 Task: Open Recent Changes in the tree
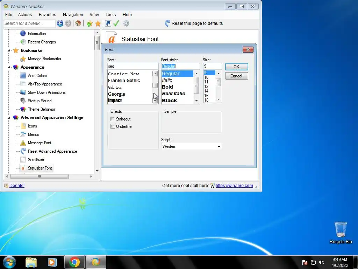[42, 42]
